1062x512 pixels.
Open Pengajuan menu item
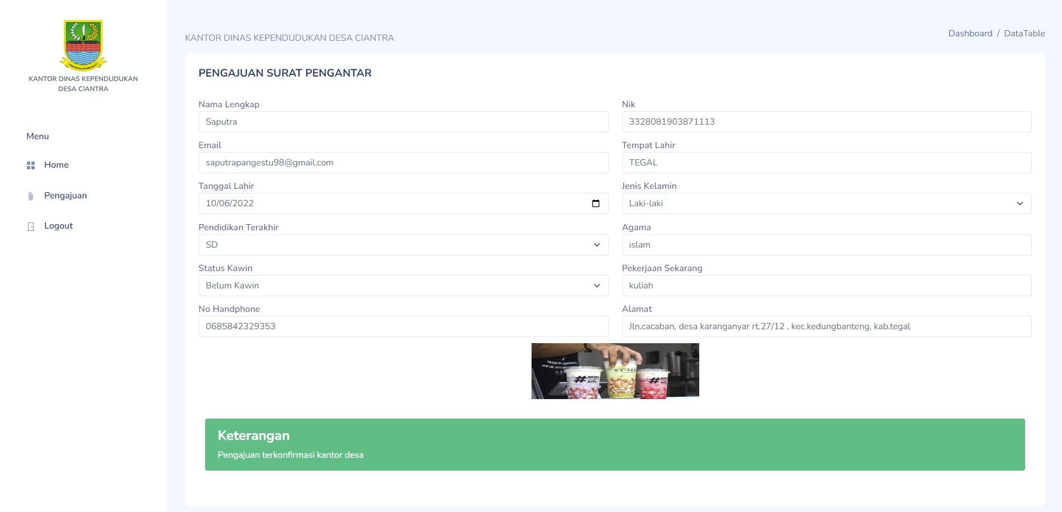(x=65, y=196)
